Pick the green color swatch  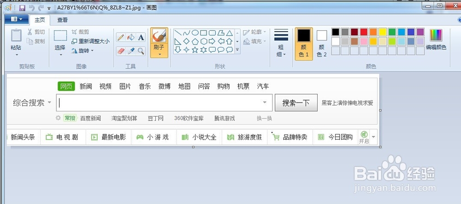point(392,32)
